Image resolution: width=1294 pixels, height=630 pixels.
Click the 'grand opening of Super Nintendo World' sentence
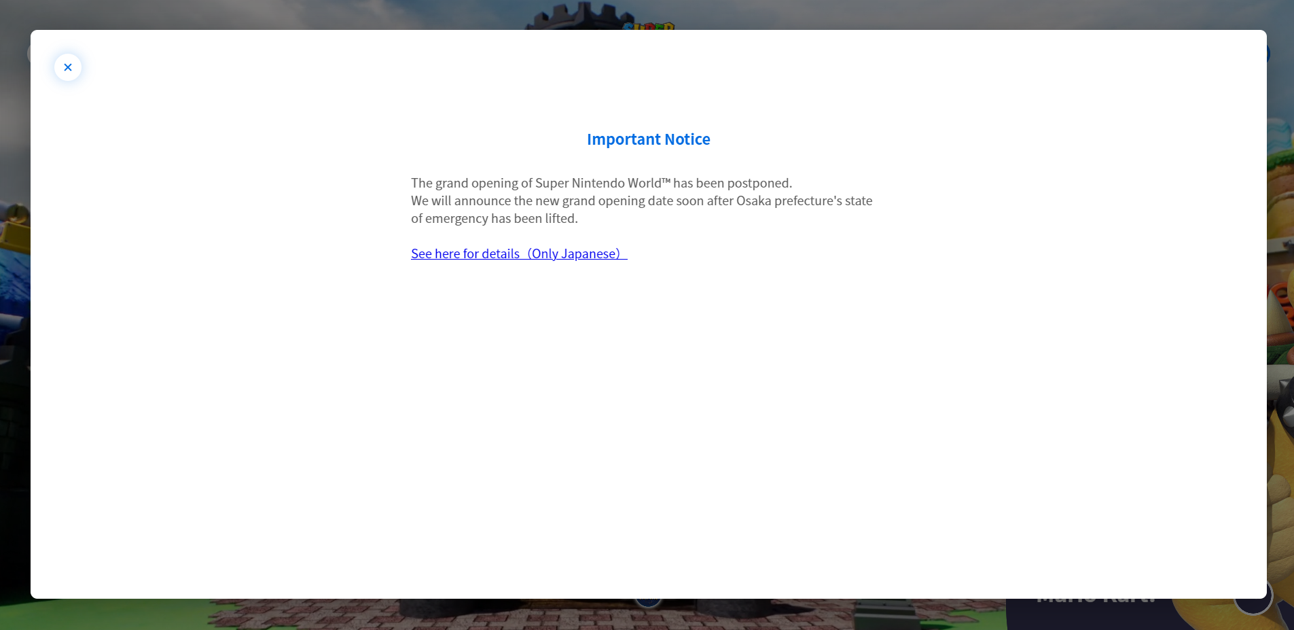point(601,183)
